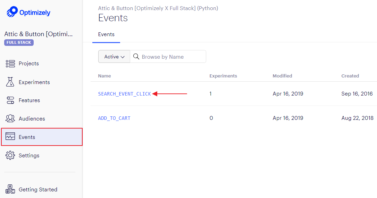
Task: Click the Features toggle icon
Action: [x=10, y=100]
